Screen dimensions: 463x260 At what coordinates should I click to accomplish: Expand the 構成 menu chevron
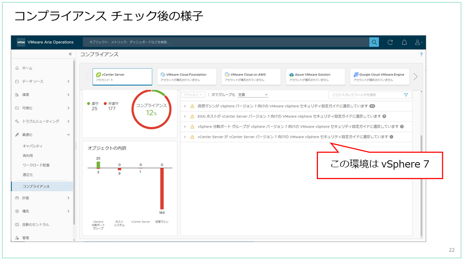(68, 211)
